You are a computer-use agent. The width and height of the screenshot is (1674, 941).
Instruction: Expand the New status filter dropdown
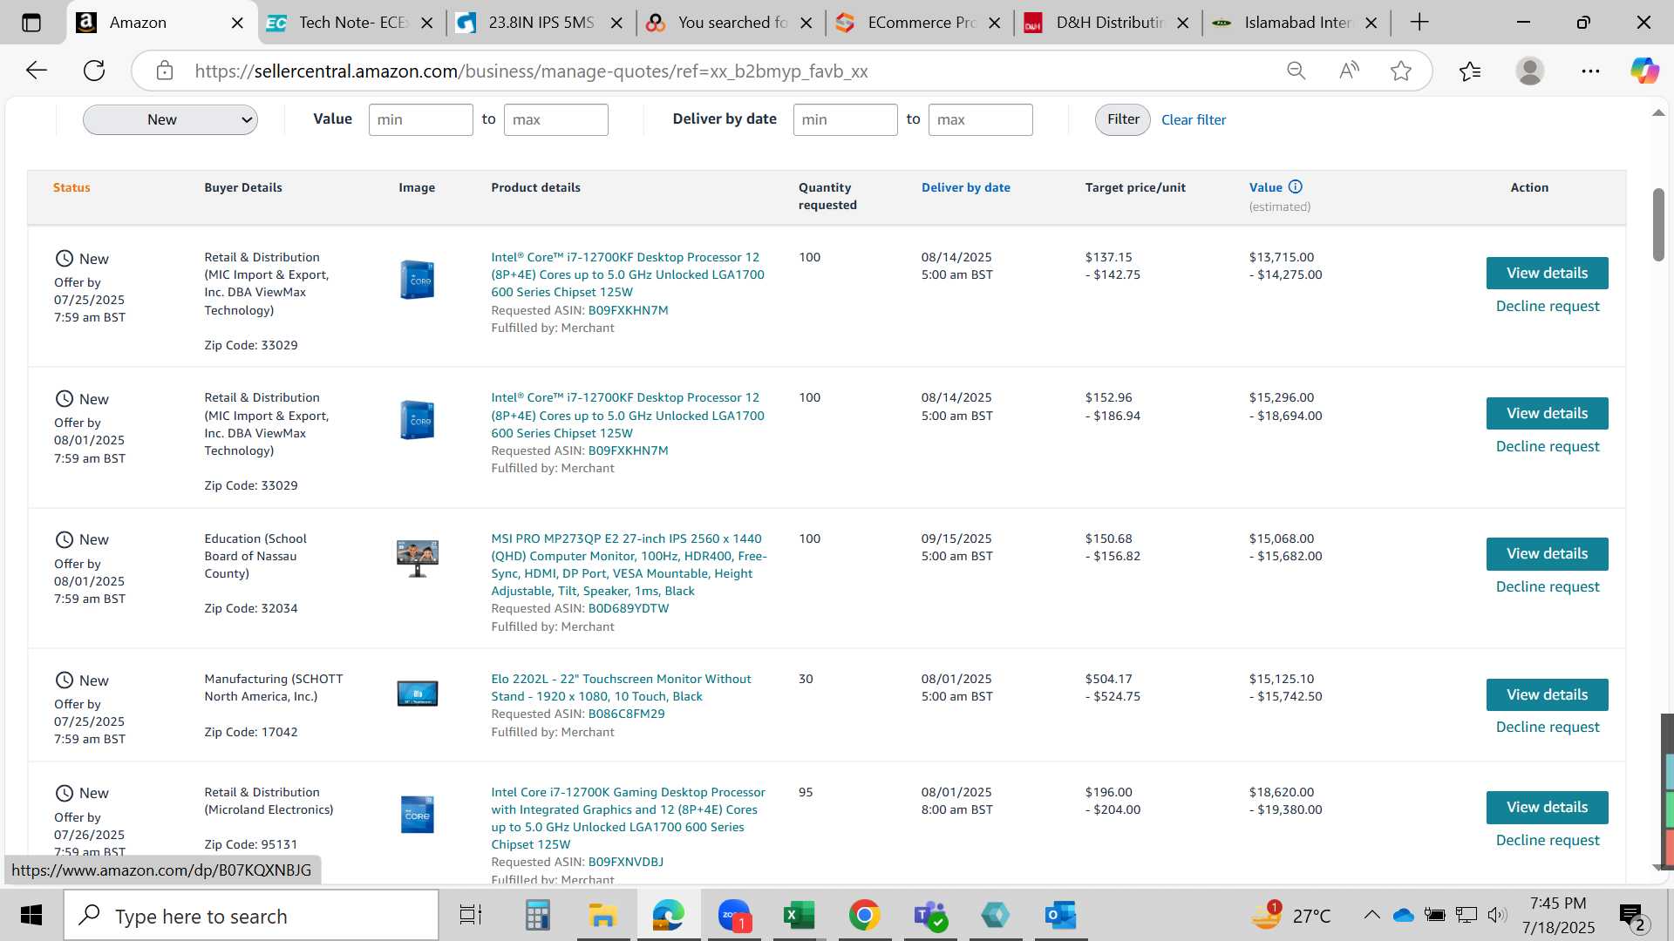[170, 119]
